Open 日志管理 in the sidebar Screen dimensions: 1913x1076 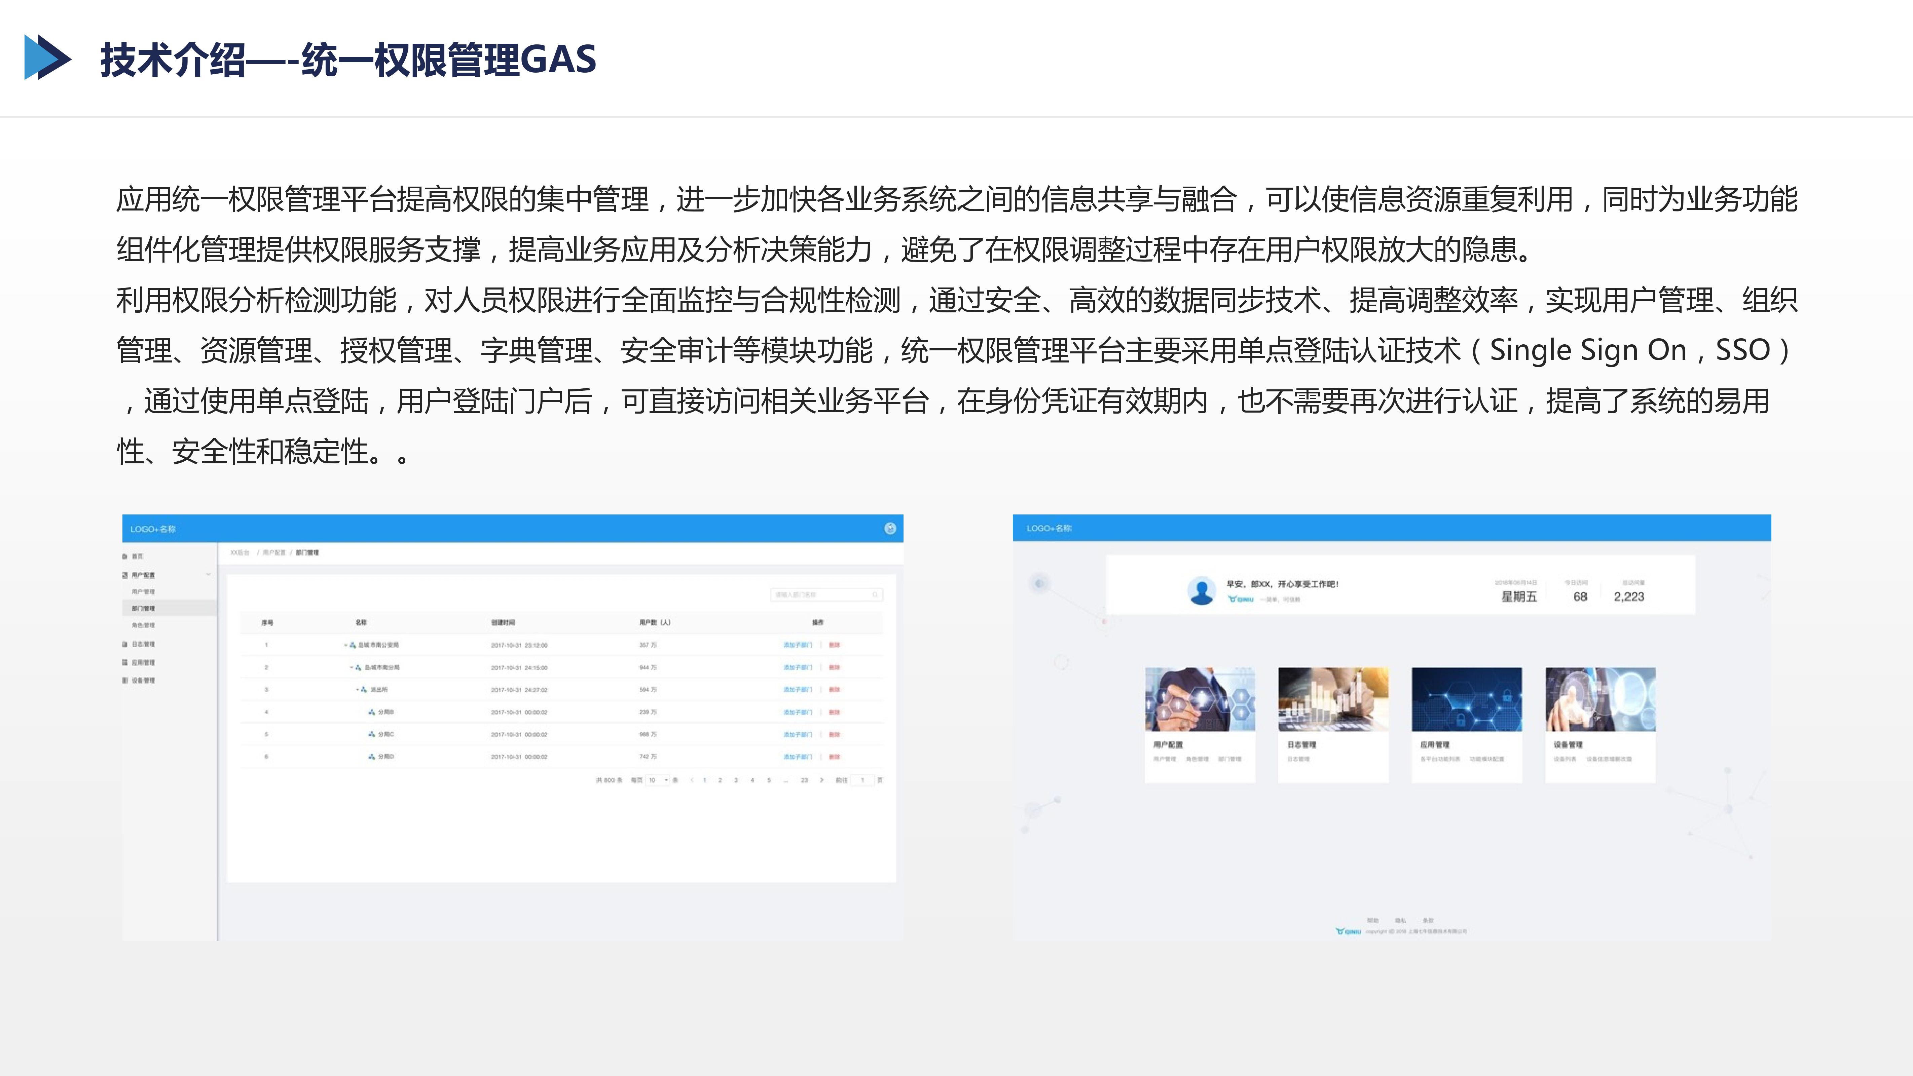click(143, 645)
